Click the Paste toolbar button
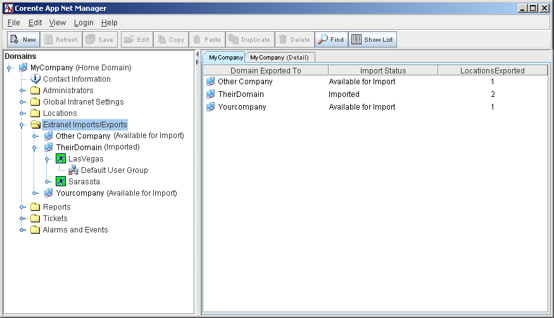This screenshot has height=318, width=554. (208, 39)
